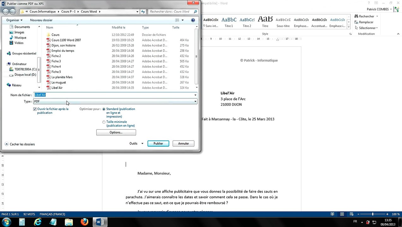
Task: Go back with the dialog's back arrow
Action: [5, 12]
